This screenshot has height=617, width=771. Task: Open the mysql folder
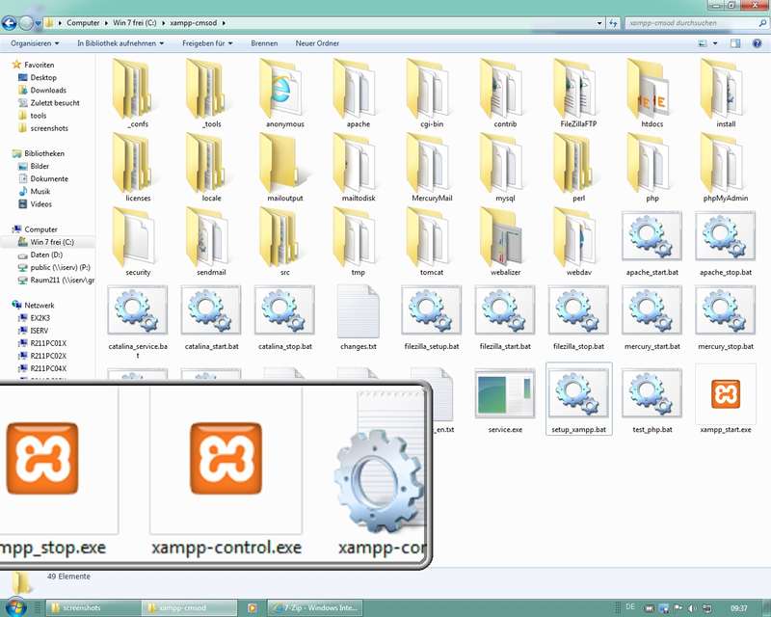pyautogui.click(x=505, y=168)
